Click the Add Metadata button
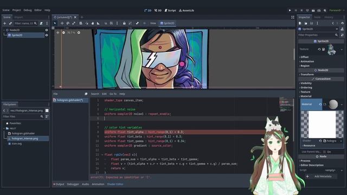 pyautogui.click(x=321, y=177)
